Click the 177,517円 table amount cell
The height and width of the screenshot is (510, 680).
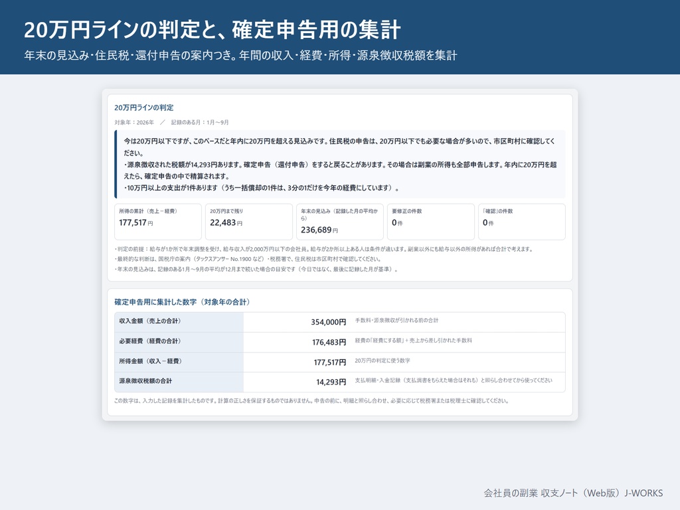[x=329, y=362]
